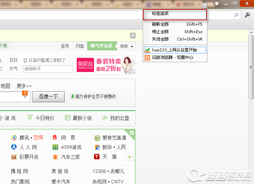Open the tab list dropdown arrow
Screen dimensions: 254x184
204,6
